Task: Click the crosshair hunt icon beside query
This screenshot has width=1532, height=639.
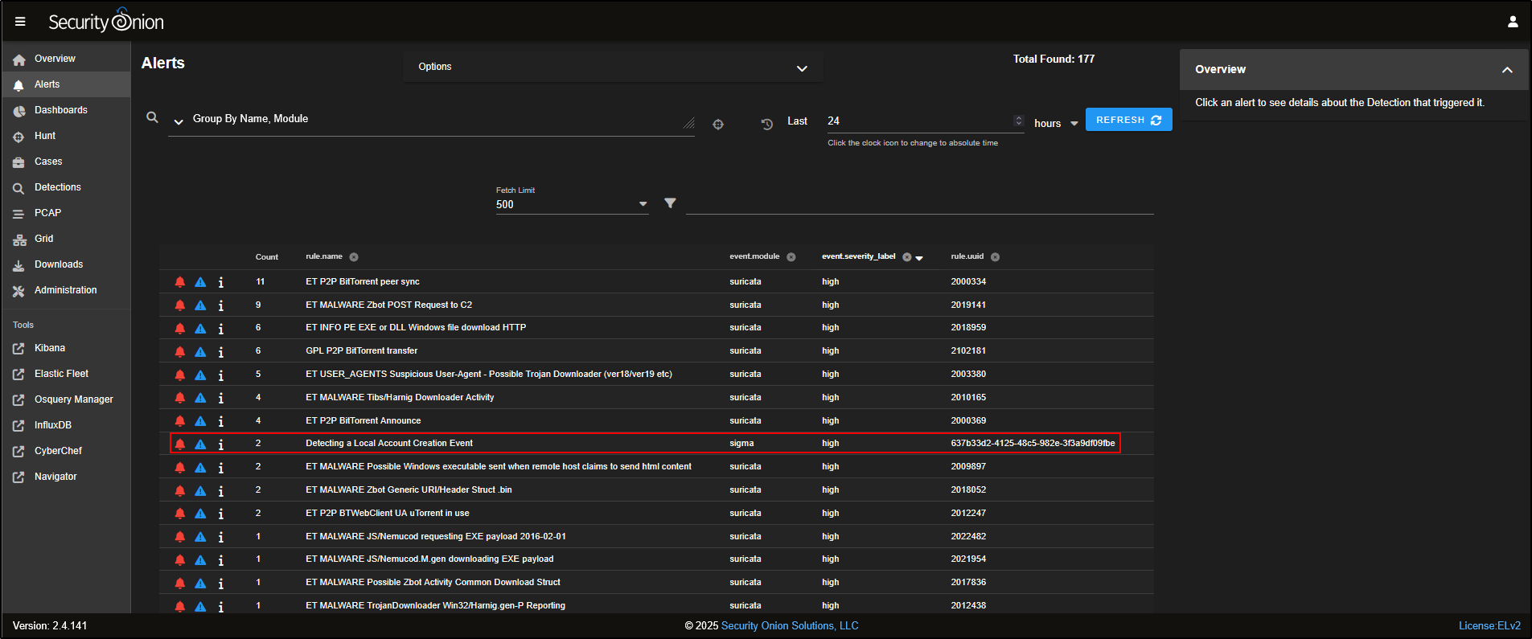Action: (718, 125)
